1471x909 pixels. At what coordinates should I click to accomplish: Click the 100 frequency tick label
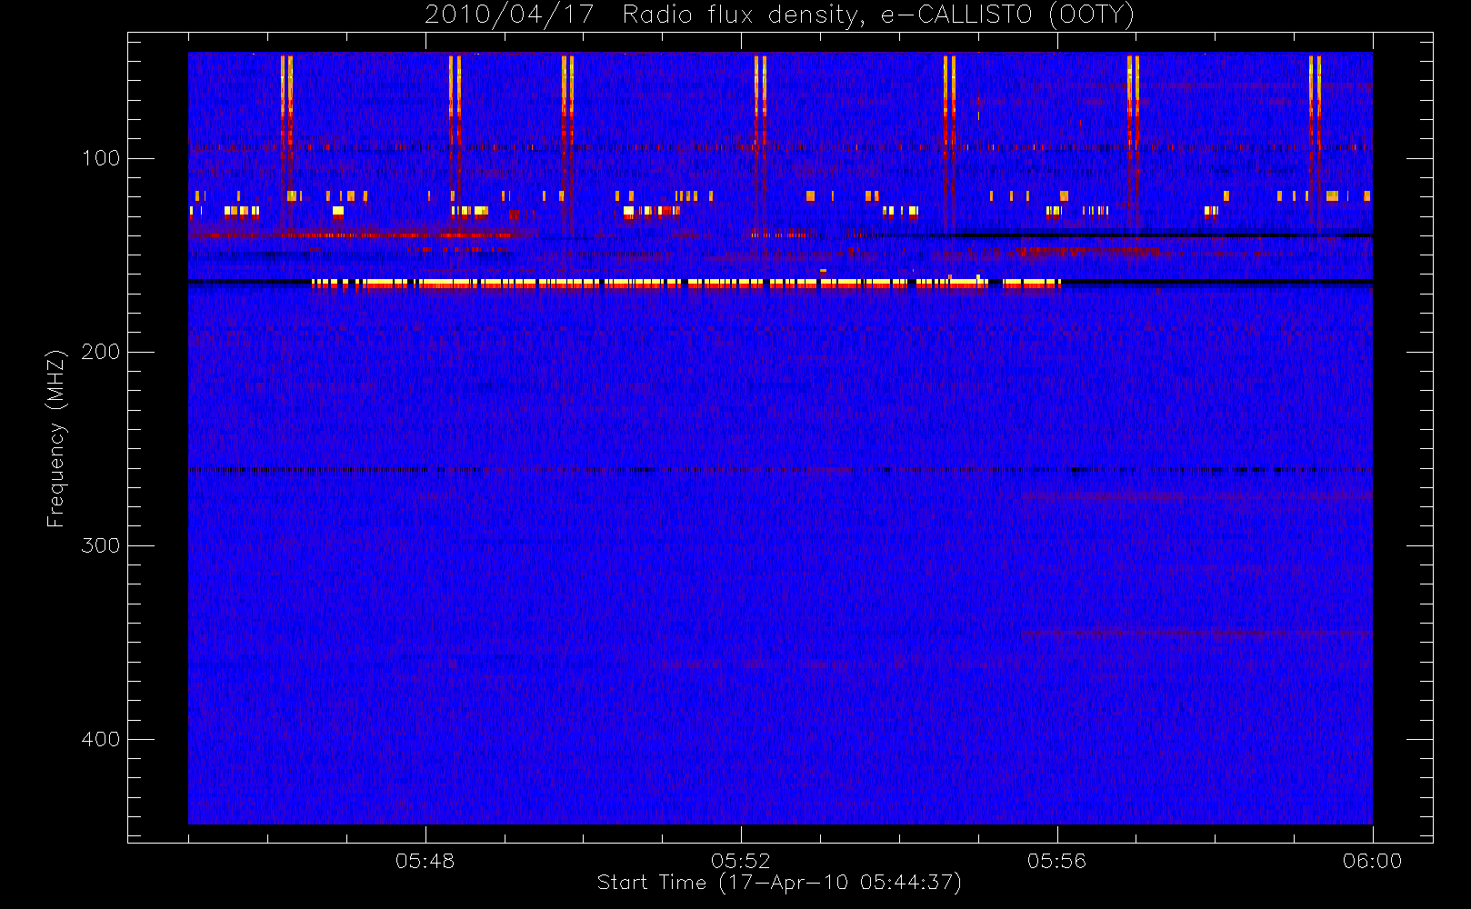click(x=101, y=159)
